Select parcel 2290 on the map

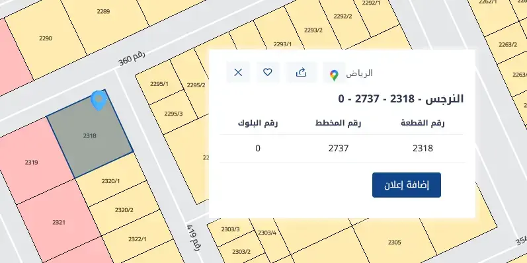[46, 38]
